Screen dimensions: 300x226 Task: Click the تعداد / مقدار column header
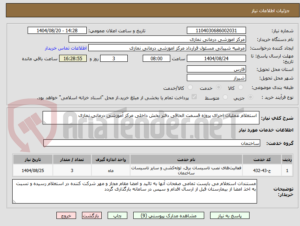pyautogui.click(x=72, y=159)
